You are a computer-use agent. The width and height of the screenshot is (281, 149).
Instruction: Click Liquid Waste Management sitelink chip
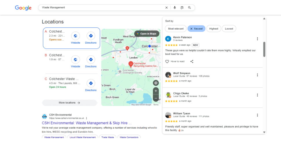(x=83, y=137)
